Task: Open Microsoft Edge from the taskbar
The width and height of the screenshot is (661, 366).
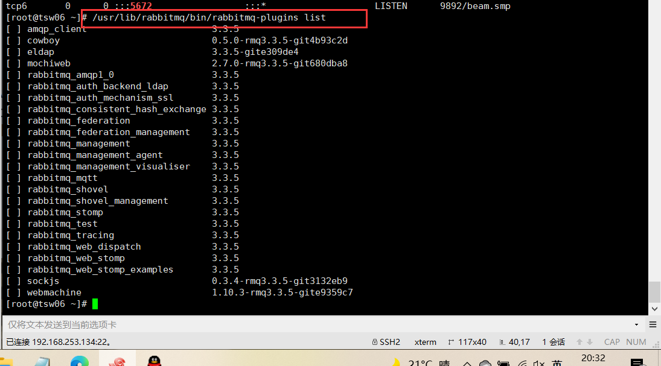Action: click(x=80, y=361)
